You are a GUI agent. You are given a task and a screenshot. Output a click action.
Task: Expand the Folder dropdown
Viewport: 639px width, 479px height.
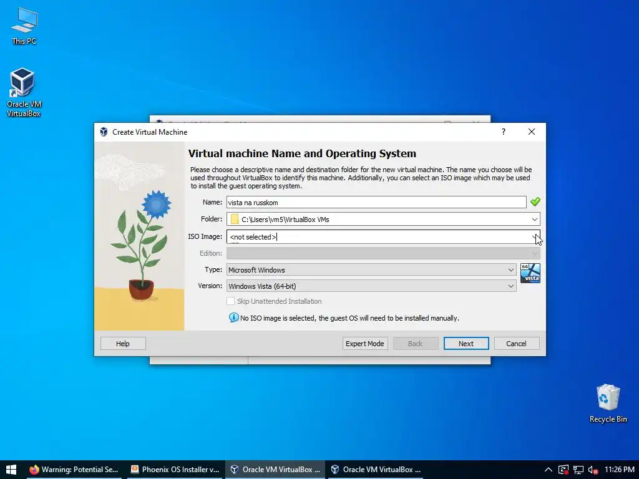coord(534,219)
